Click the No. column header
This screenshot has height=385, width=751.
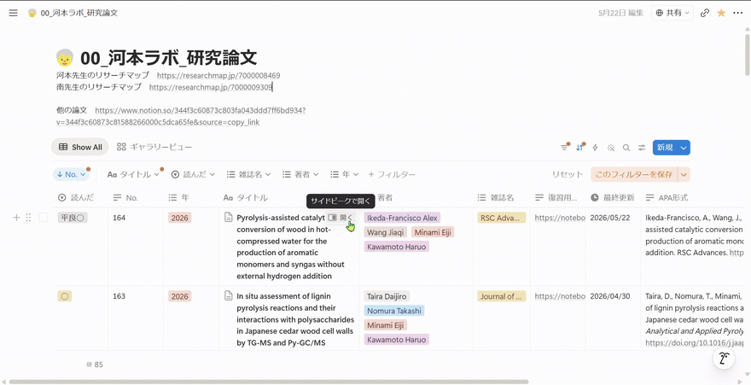coord(136,198)
